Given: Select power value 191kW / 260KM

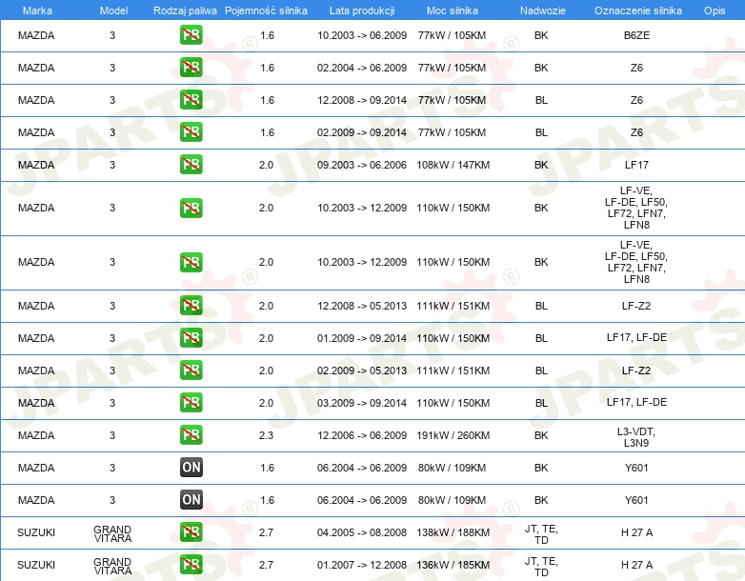Looking at the screenshot, I should point(453,435).
